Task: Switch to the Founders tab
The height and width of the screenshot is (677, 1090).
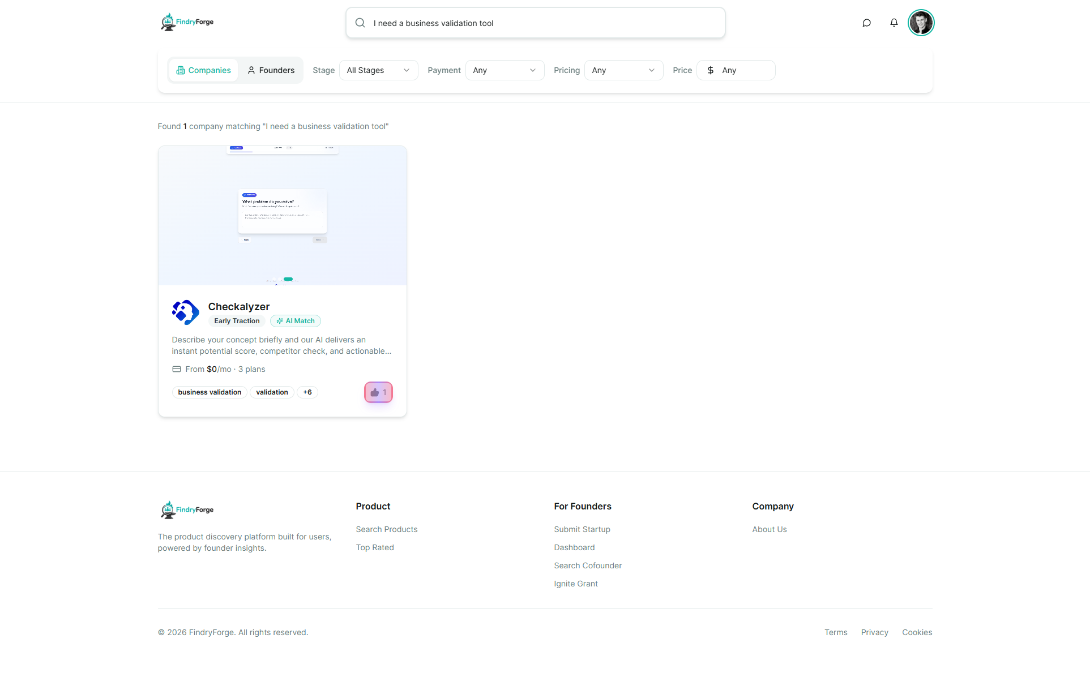Action: (x=271, y=70)
